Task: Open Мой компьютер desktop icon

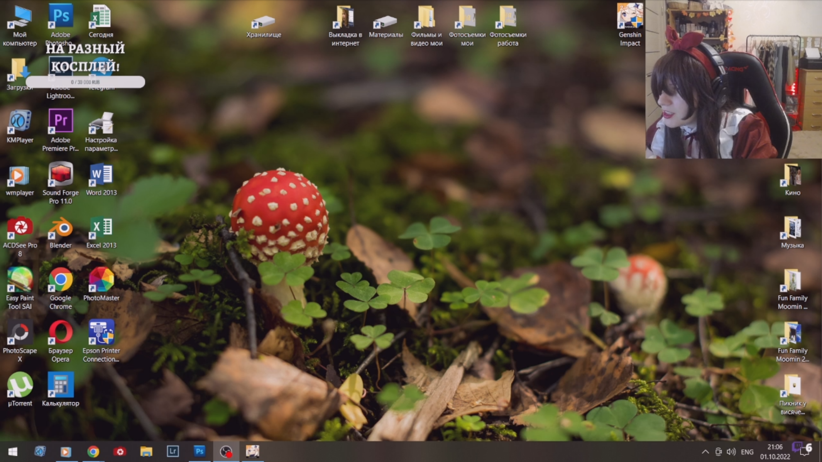Action: [20, 25]
